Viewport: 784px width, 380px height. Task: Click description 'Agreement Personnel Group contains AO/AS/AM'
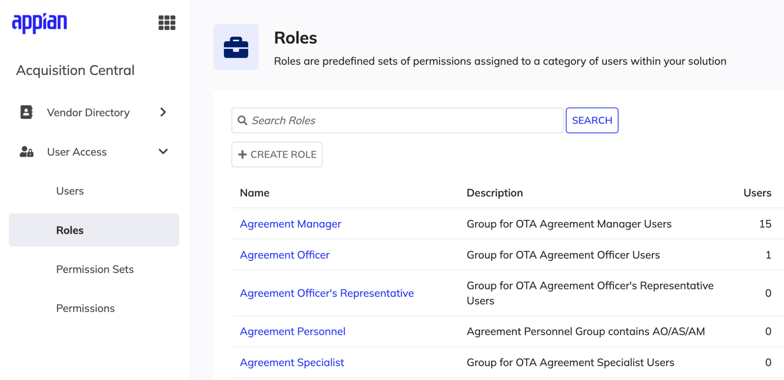pos(586,331)
